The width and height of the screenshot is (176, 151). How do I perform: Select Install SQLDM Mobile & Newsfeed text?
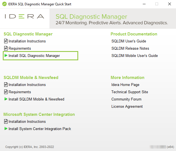pyautogui.click(x=36, y=99)
